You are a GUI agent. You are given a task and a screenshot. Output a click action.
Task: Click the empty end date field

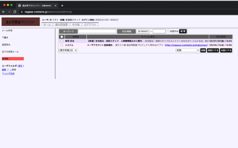tap(159, 31)
